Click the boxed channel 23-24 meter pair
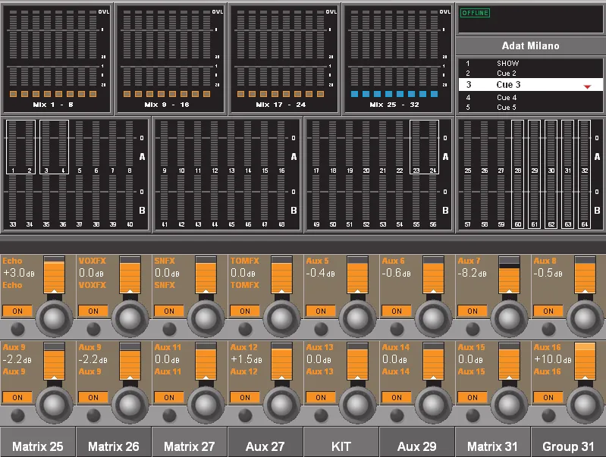Screen dimensions: 606x457 (x=425, y=147)
